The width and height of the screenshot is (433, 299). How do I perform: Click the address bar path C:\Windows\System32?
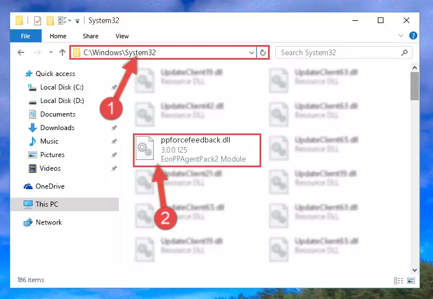tap(119, 52)
